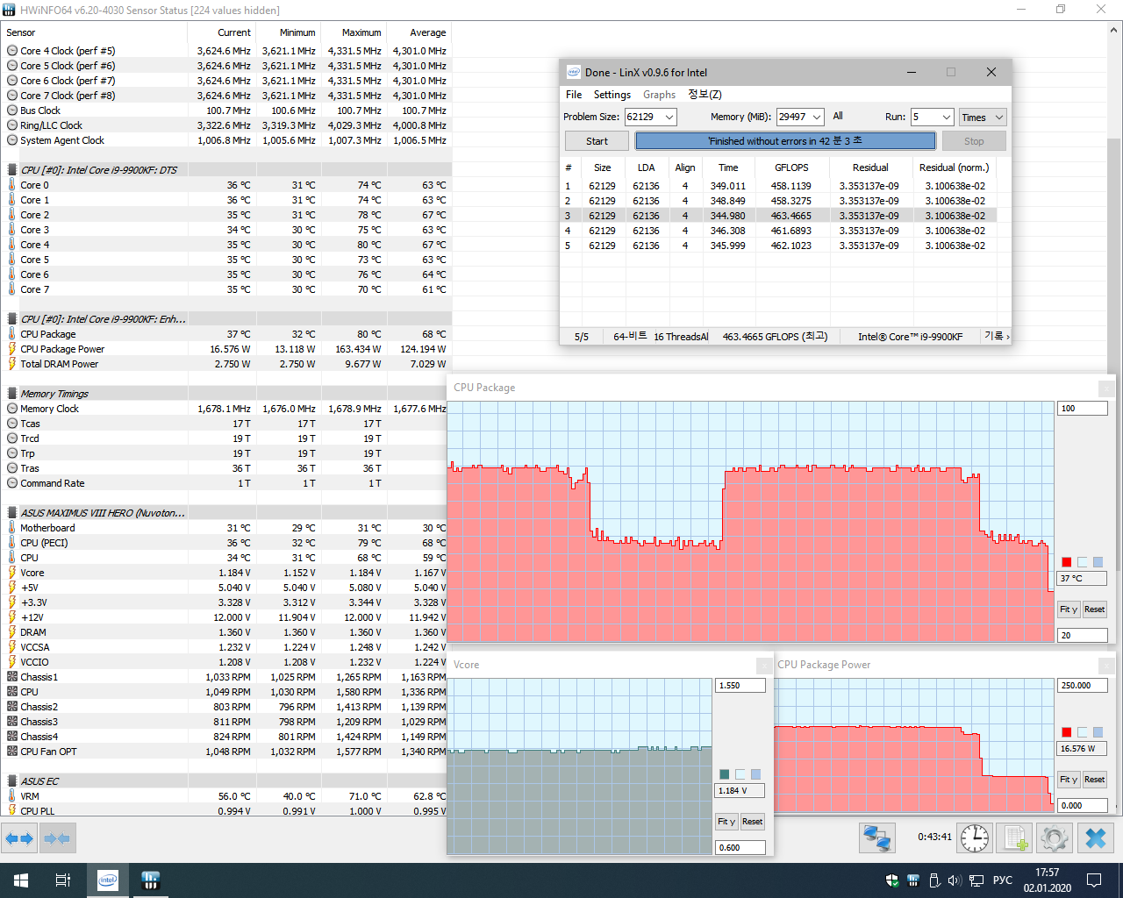
Task: Open the Graphs menu in LinX
Action: click(659, 95)
